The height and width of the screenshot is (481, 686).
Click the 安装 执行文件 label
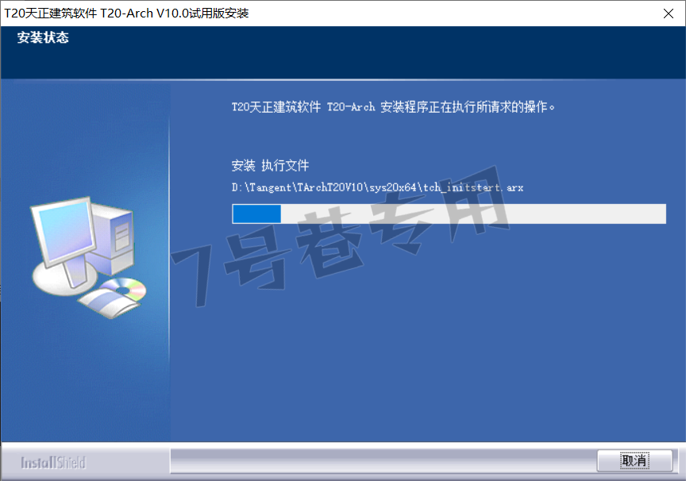tap(270, 165)
